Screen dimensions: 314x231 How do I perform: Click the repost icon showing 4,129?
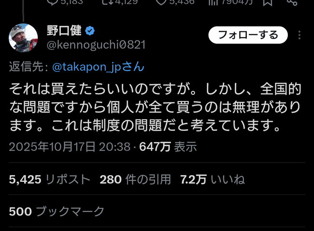[106, 1]
